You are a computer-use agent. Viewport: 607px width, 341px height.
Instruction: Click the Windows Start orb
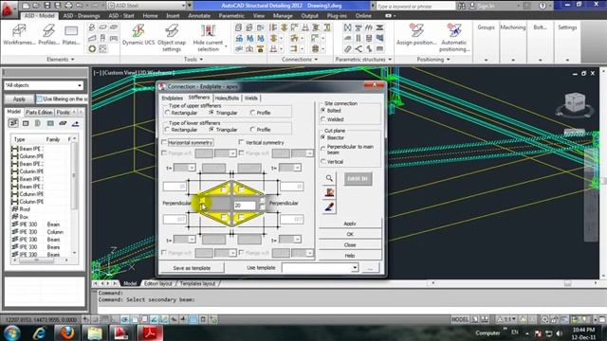point(11,332)
